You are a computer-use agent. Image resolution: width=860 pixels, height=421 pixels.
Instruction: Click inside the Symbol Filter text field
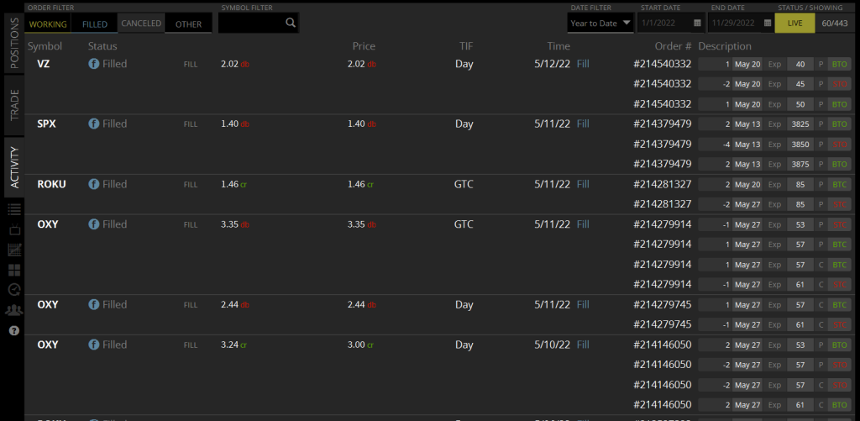click(x=249, y=24)
